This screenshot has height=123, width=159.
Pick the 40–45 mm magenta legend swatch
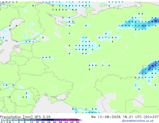click(x=68, y=120)
